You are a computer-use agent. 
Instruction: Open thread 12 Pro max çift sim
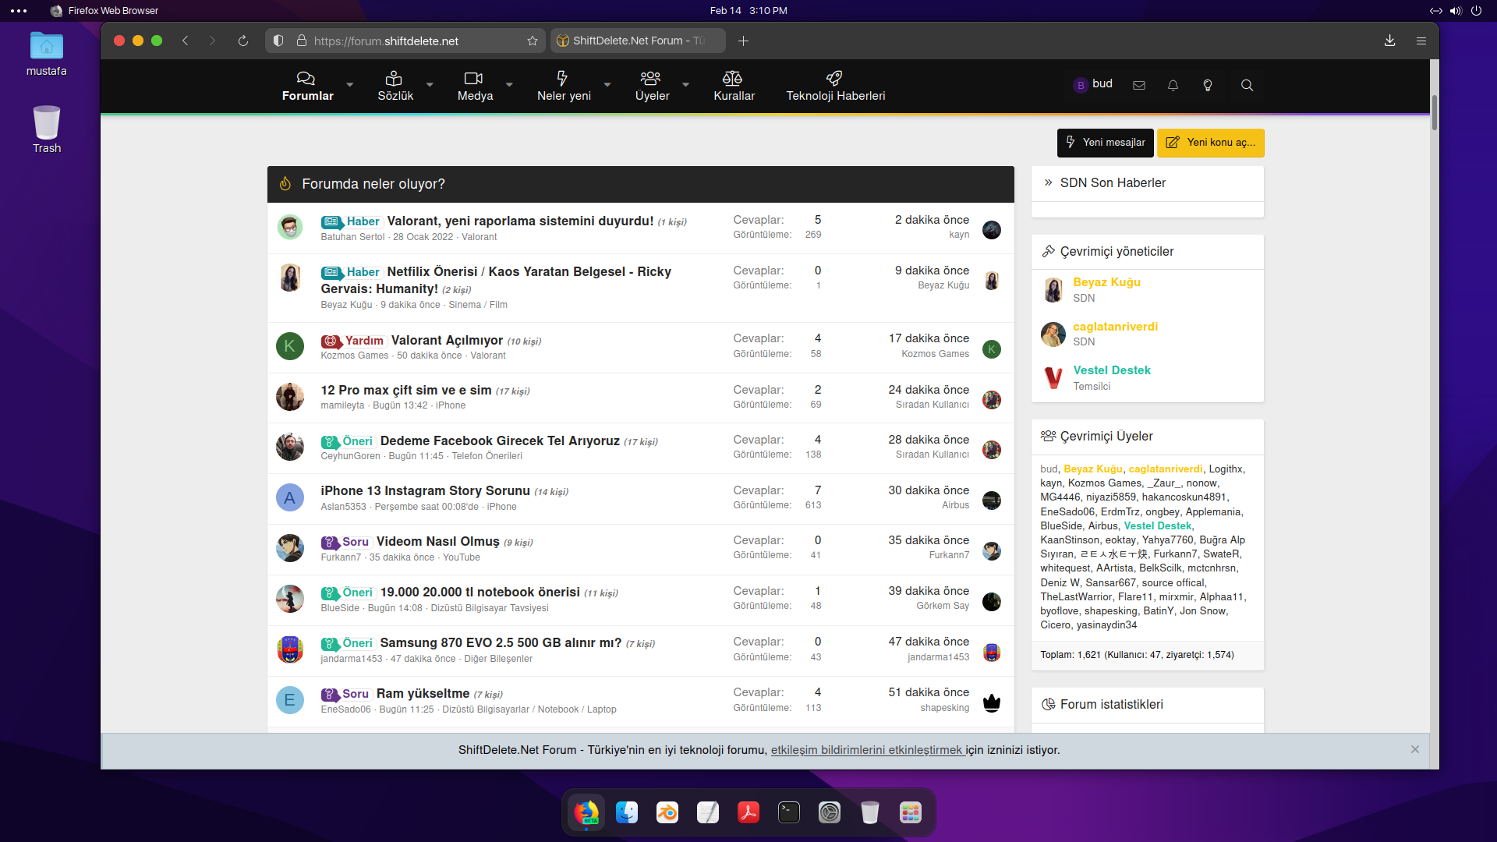point(406,390)
